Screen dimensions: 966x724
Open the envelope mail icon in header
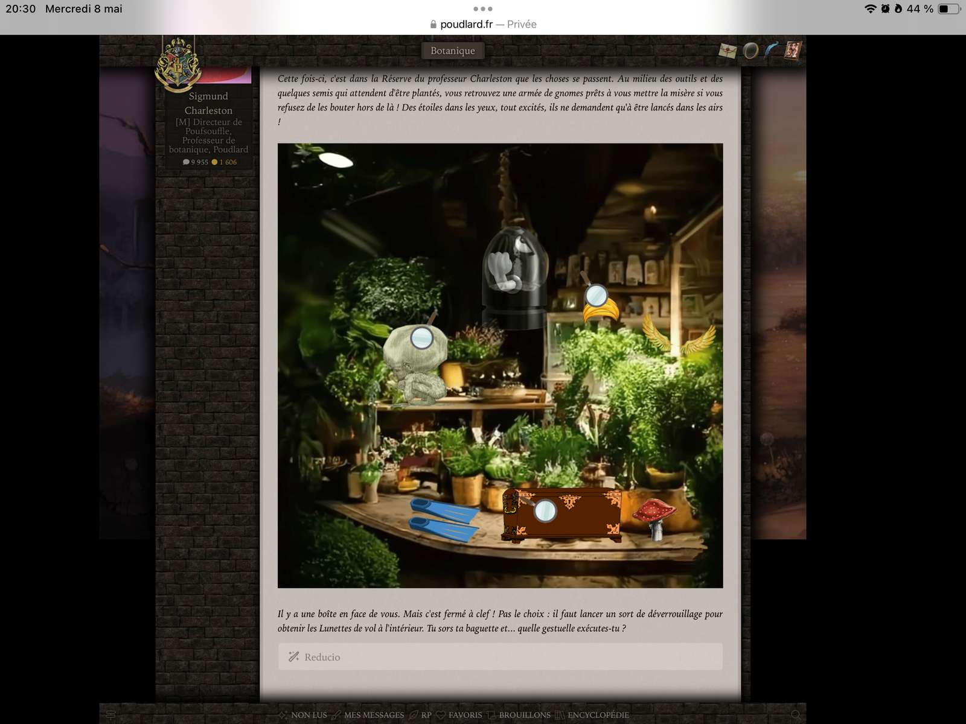tap(728, 51)
